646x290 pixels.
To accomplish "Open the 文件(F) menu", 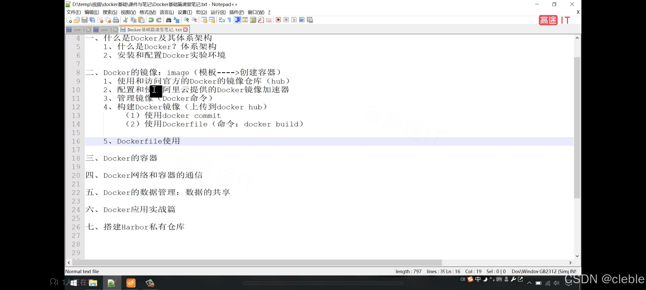I will [73, 12].
